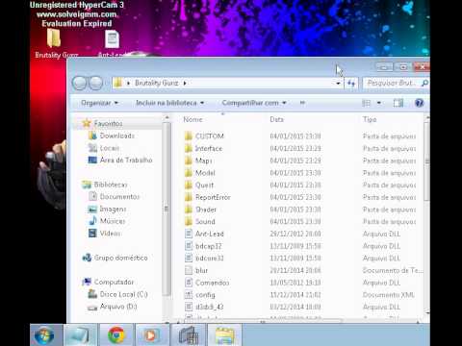Image resolution: width=462 pixels, height=346 pixels.
Task: Open the Organizar dropdown menu
Action: (x=99, y=103)
